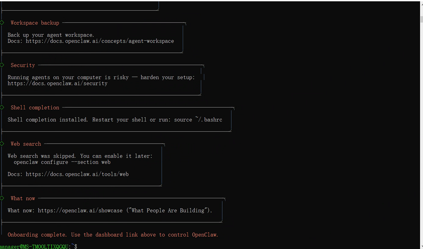The height and width of the screenshot is (249, 423).
Task: Click the 'Shell completion' heading
Action: 35,108
